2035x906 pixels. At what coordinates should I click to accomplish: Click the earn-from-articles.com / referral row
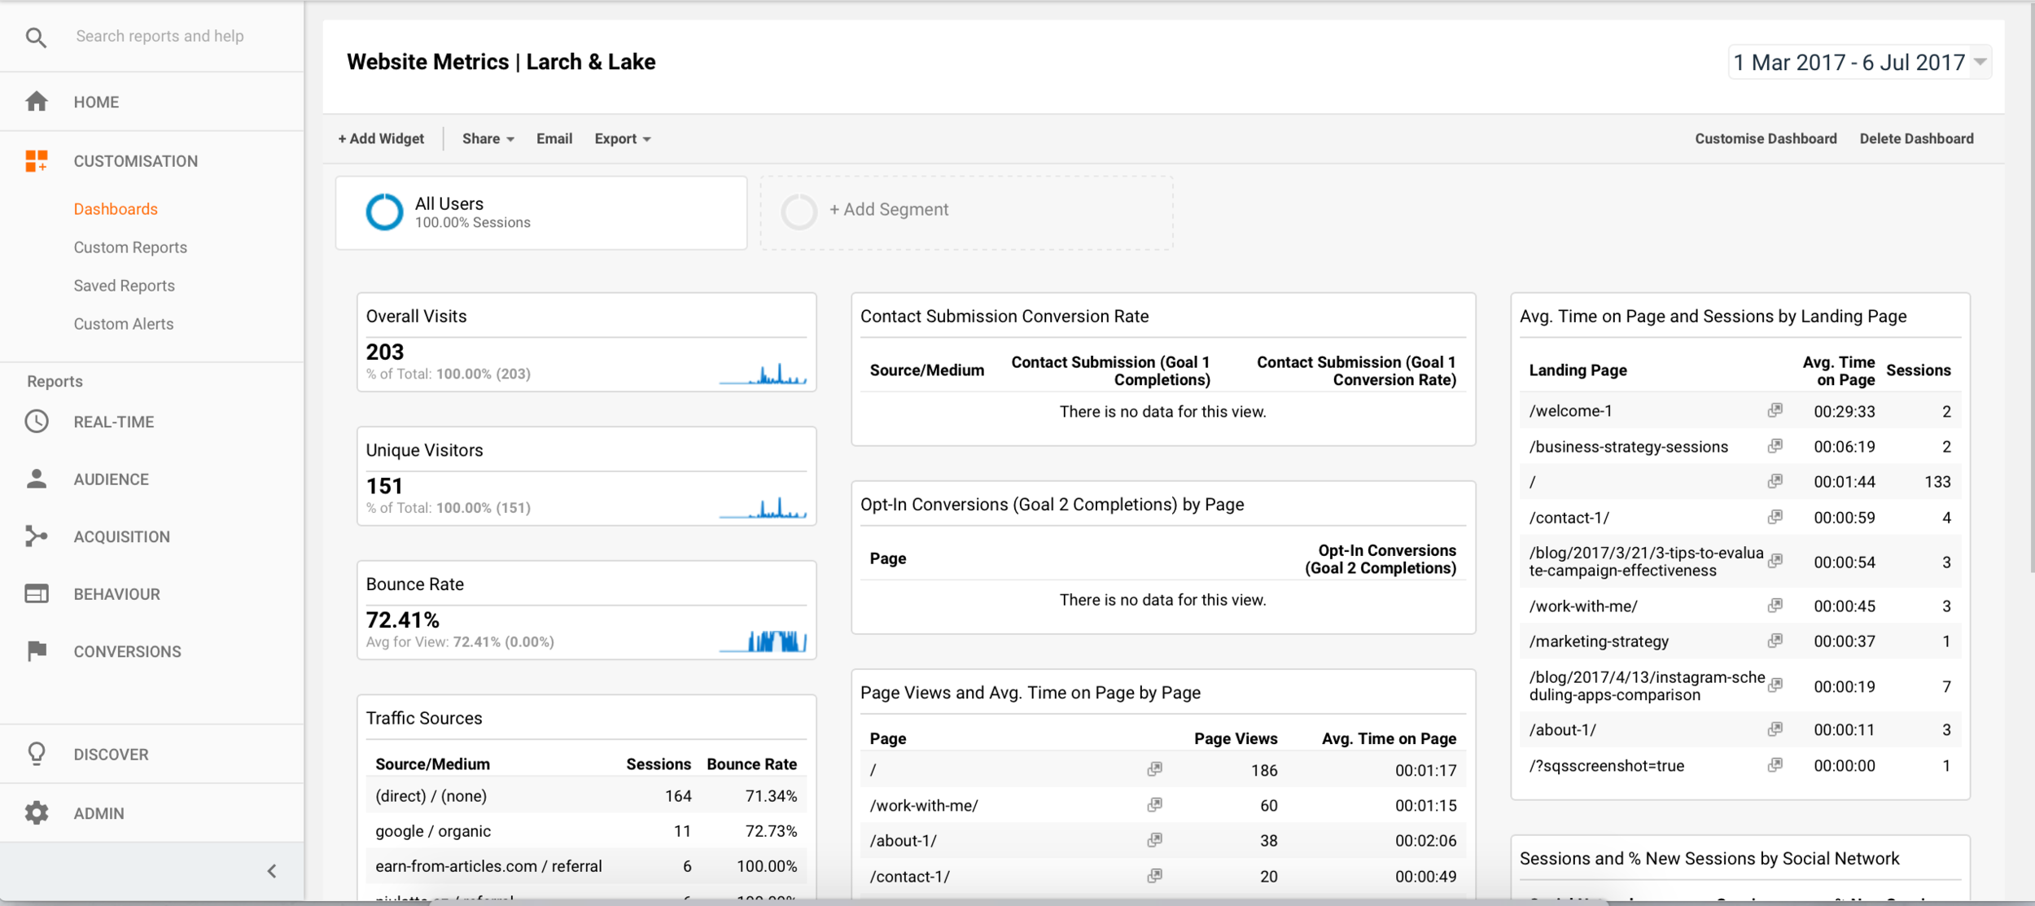click(586, 866)
